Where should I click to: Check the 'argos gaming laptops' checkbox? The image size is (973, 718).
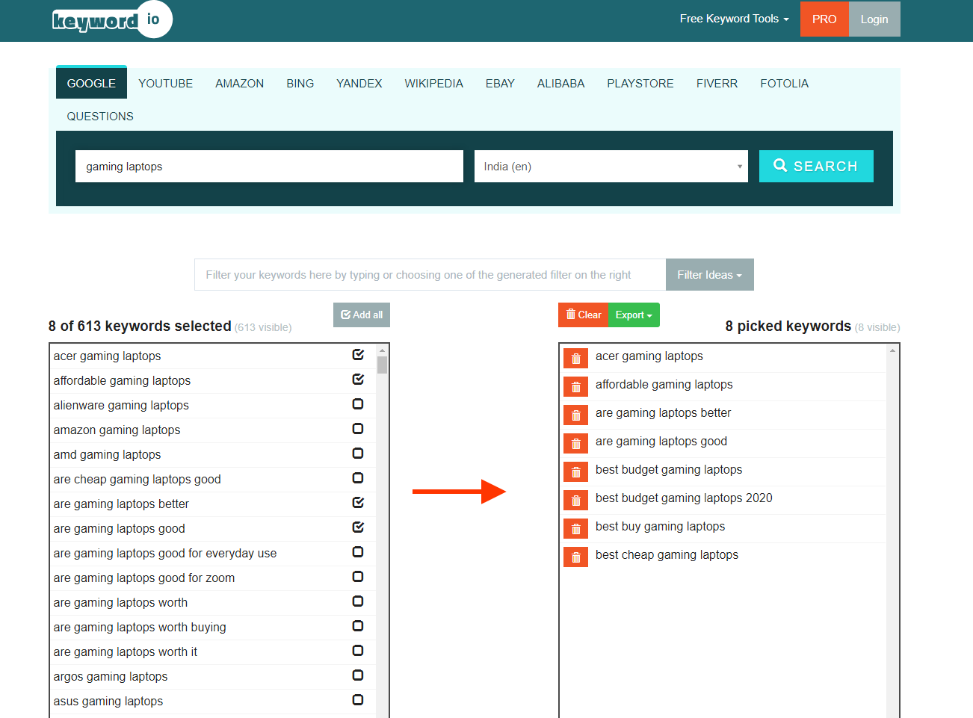358,675
